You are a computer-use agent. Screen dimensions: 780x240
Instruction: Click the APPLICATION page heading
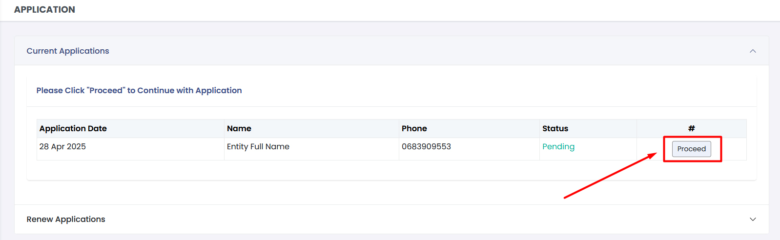coord(44,10)
